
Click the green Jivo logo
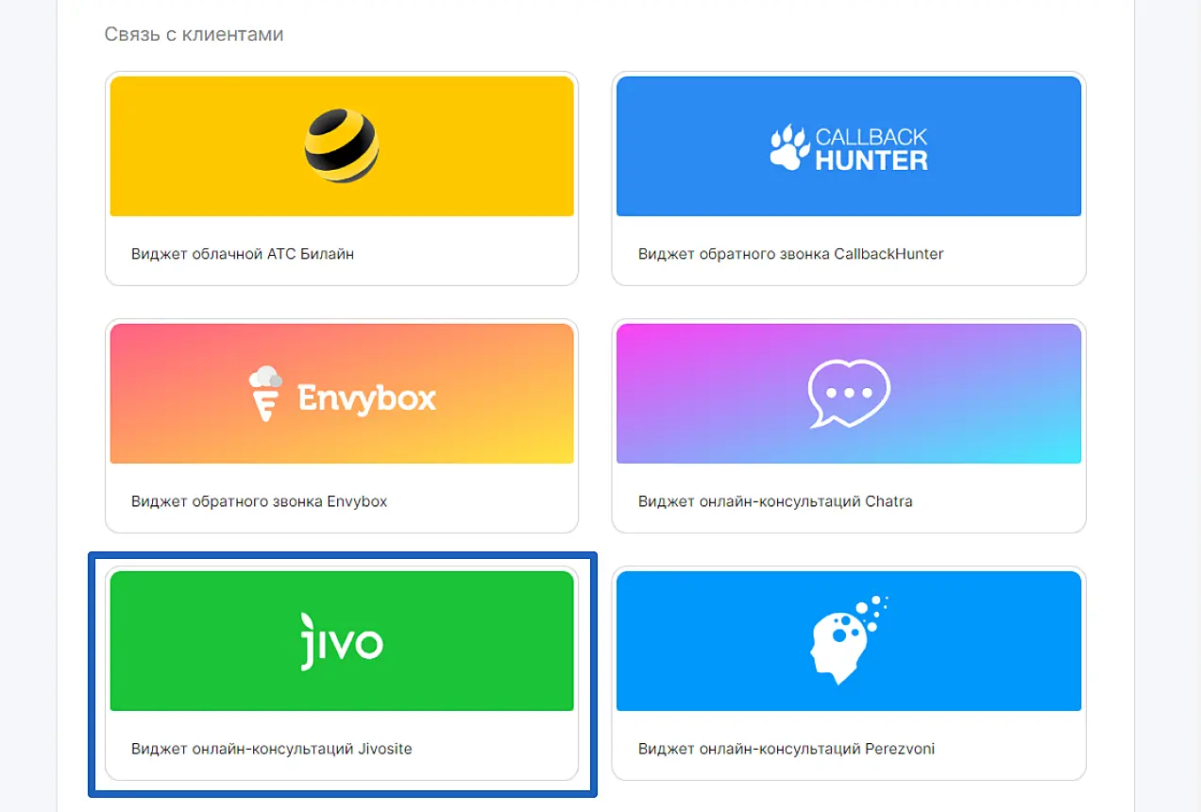pos(342,641)
